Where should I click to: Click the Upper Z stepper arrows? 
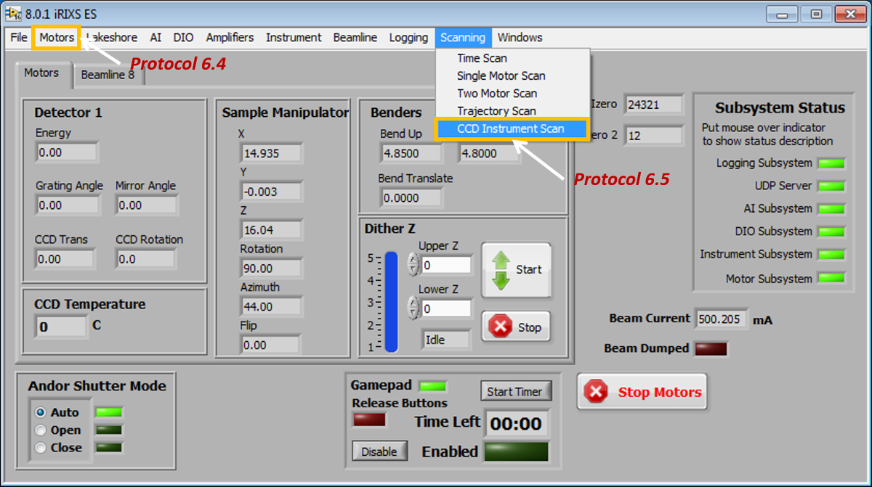click(413, 265)
